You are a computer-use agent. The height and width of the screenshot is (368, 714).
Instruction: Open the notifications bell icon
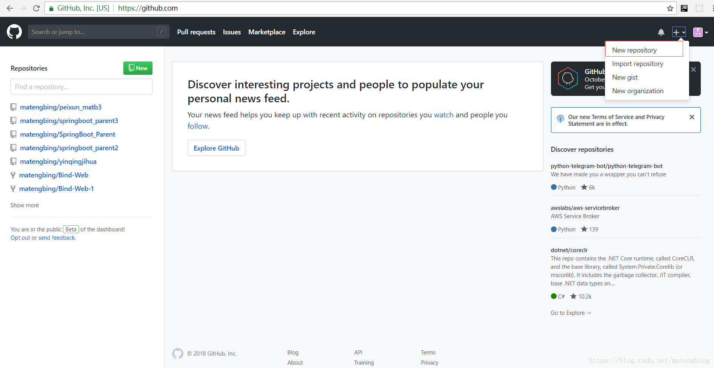(x=661, y=32)
